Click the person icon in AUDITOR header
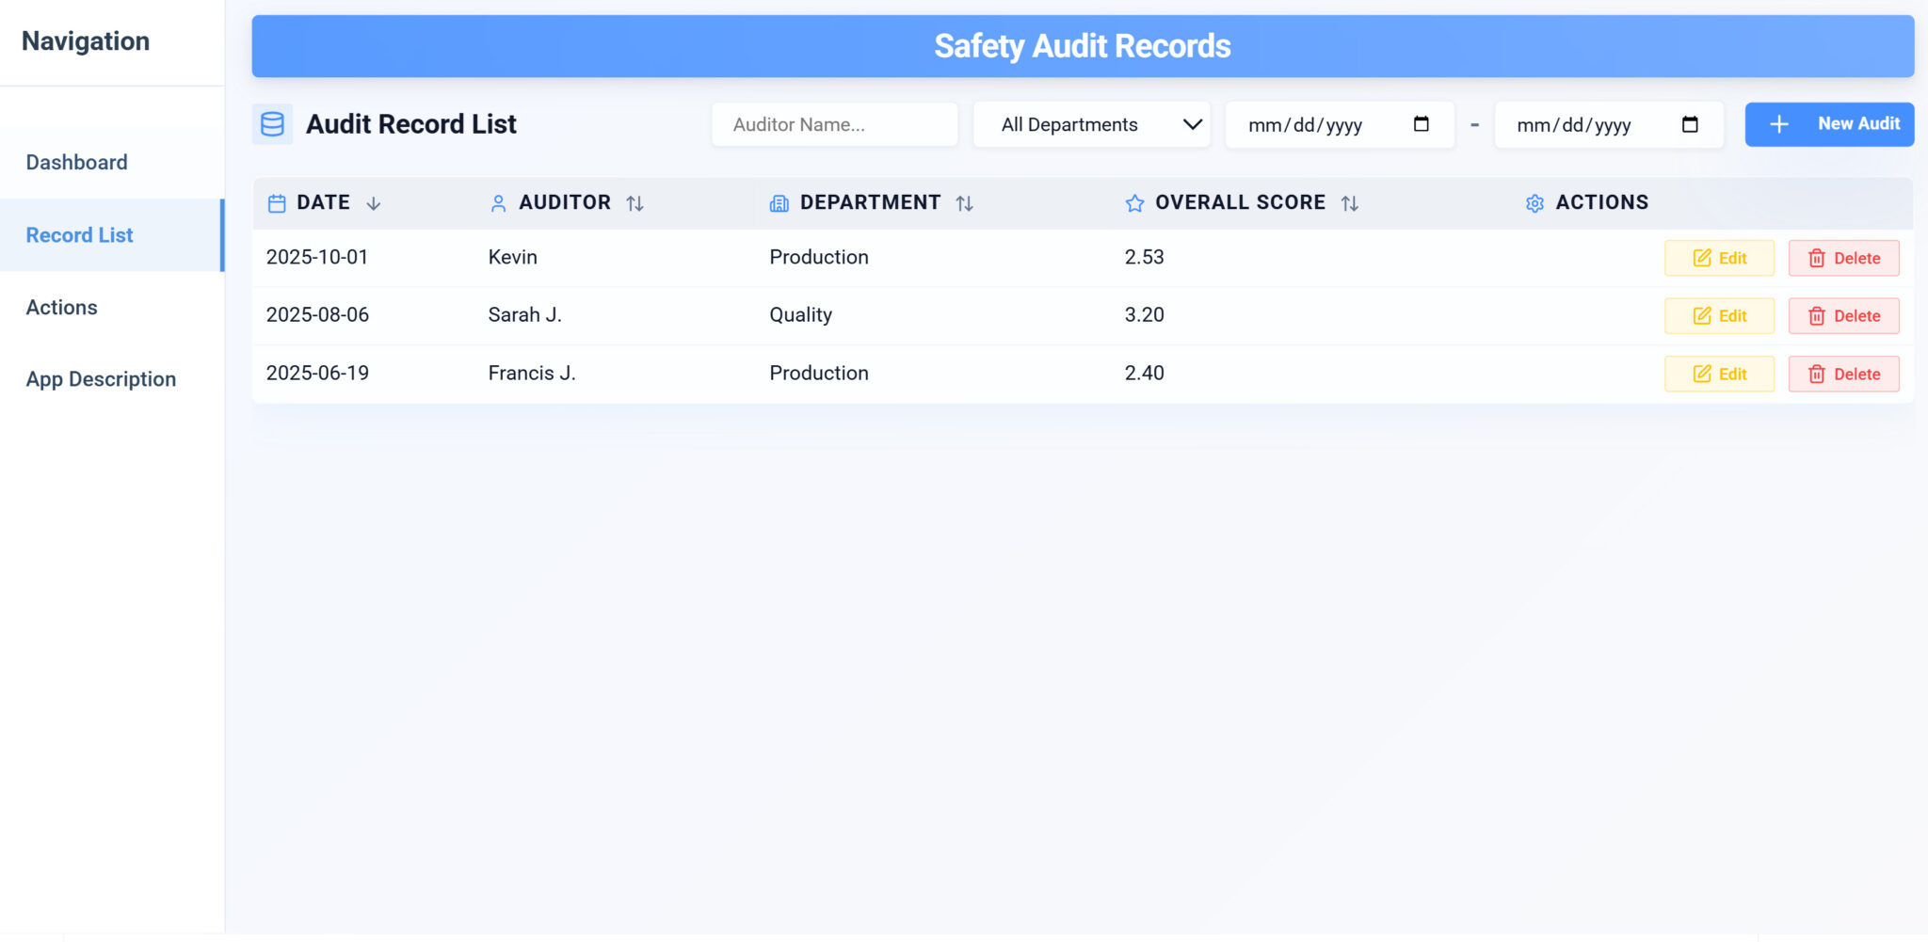The width and height of the screenshot is (1928, 942). (x=499, y=203)
